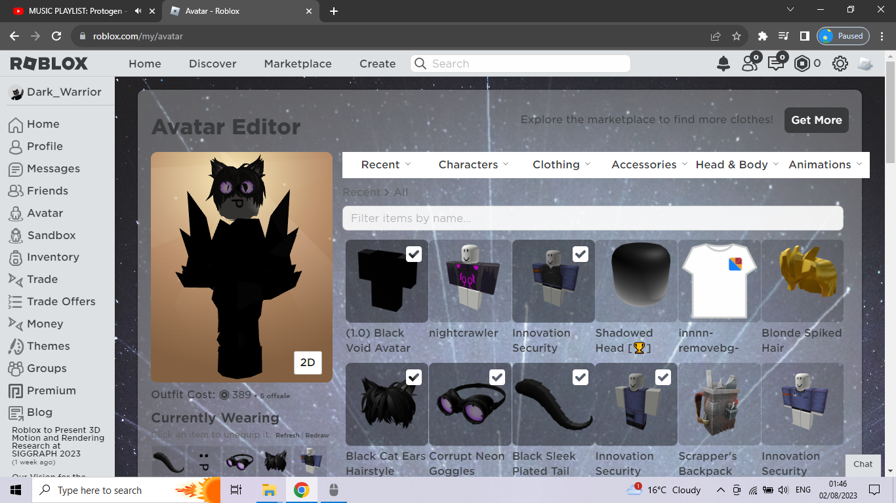Image resolution: width=896 pixels, height=503 pixels.
Task: Open the Sandbox sidebar icon
Action: pyautogui.click(x=16, y=236)
